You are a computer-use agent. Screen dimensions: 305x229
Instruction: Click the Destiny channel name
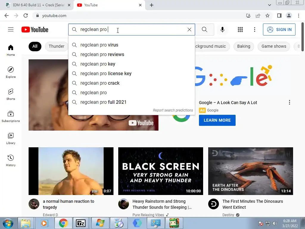click(x=228, y=215)
